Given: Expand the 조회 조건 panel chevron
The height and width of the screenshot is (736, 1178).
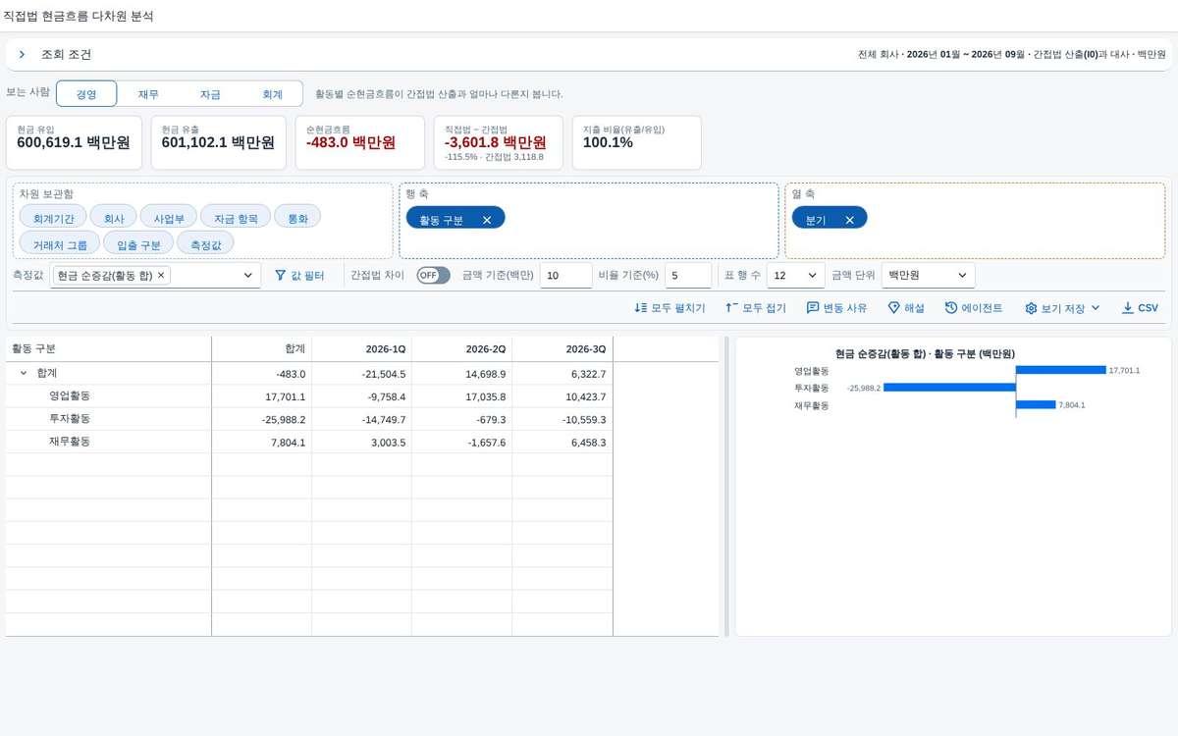Looking at the screenshot, I should 22,55.
